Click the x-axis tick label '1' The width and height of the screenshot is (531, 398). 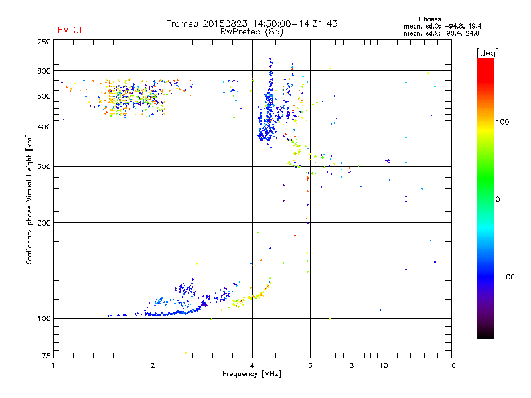pos(53,365)
